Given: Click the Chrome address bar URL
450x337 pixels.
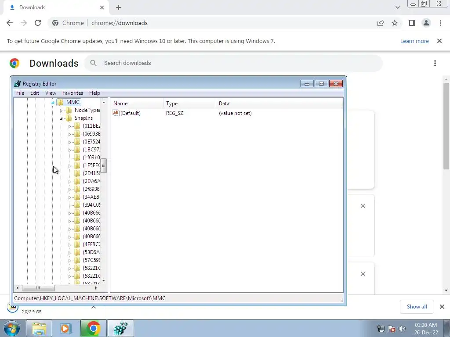Looking at the screenshot, I should tap(120, 23).
